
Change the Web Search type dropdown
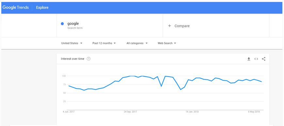tap(167, 43)
